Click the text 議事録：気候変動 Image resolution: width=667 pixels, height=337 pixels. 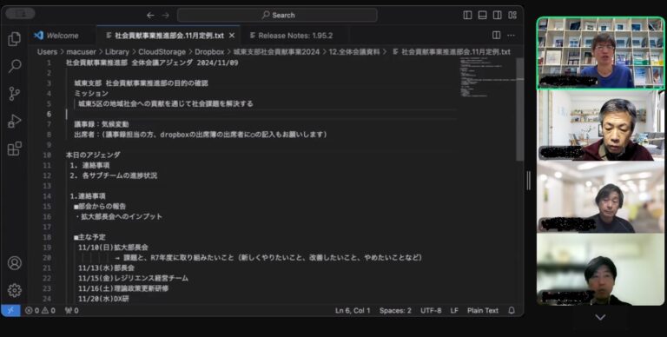pyautogui.click(x=102, y=124)
